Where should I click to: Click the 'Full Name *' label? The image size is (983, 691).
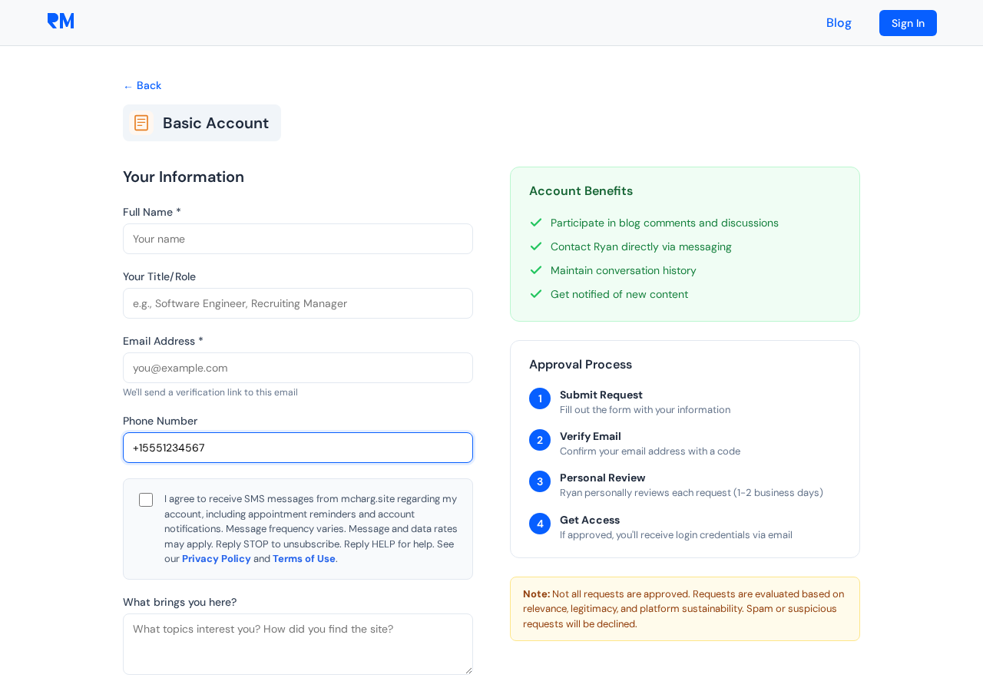pos(152,212)
